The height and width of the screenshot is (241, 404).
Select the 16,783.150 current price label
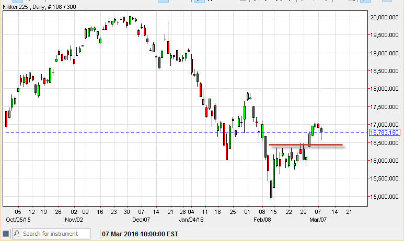pos(384,132)
